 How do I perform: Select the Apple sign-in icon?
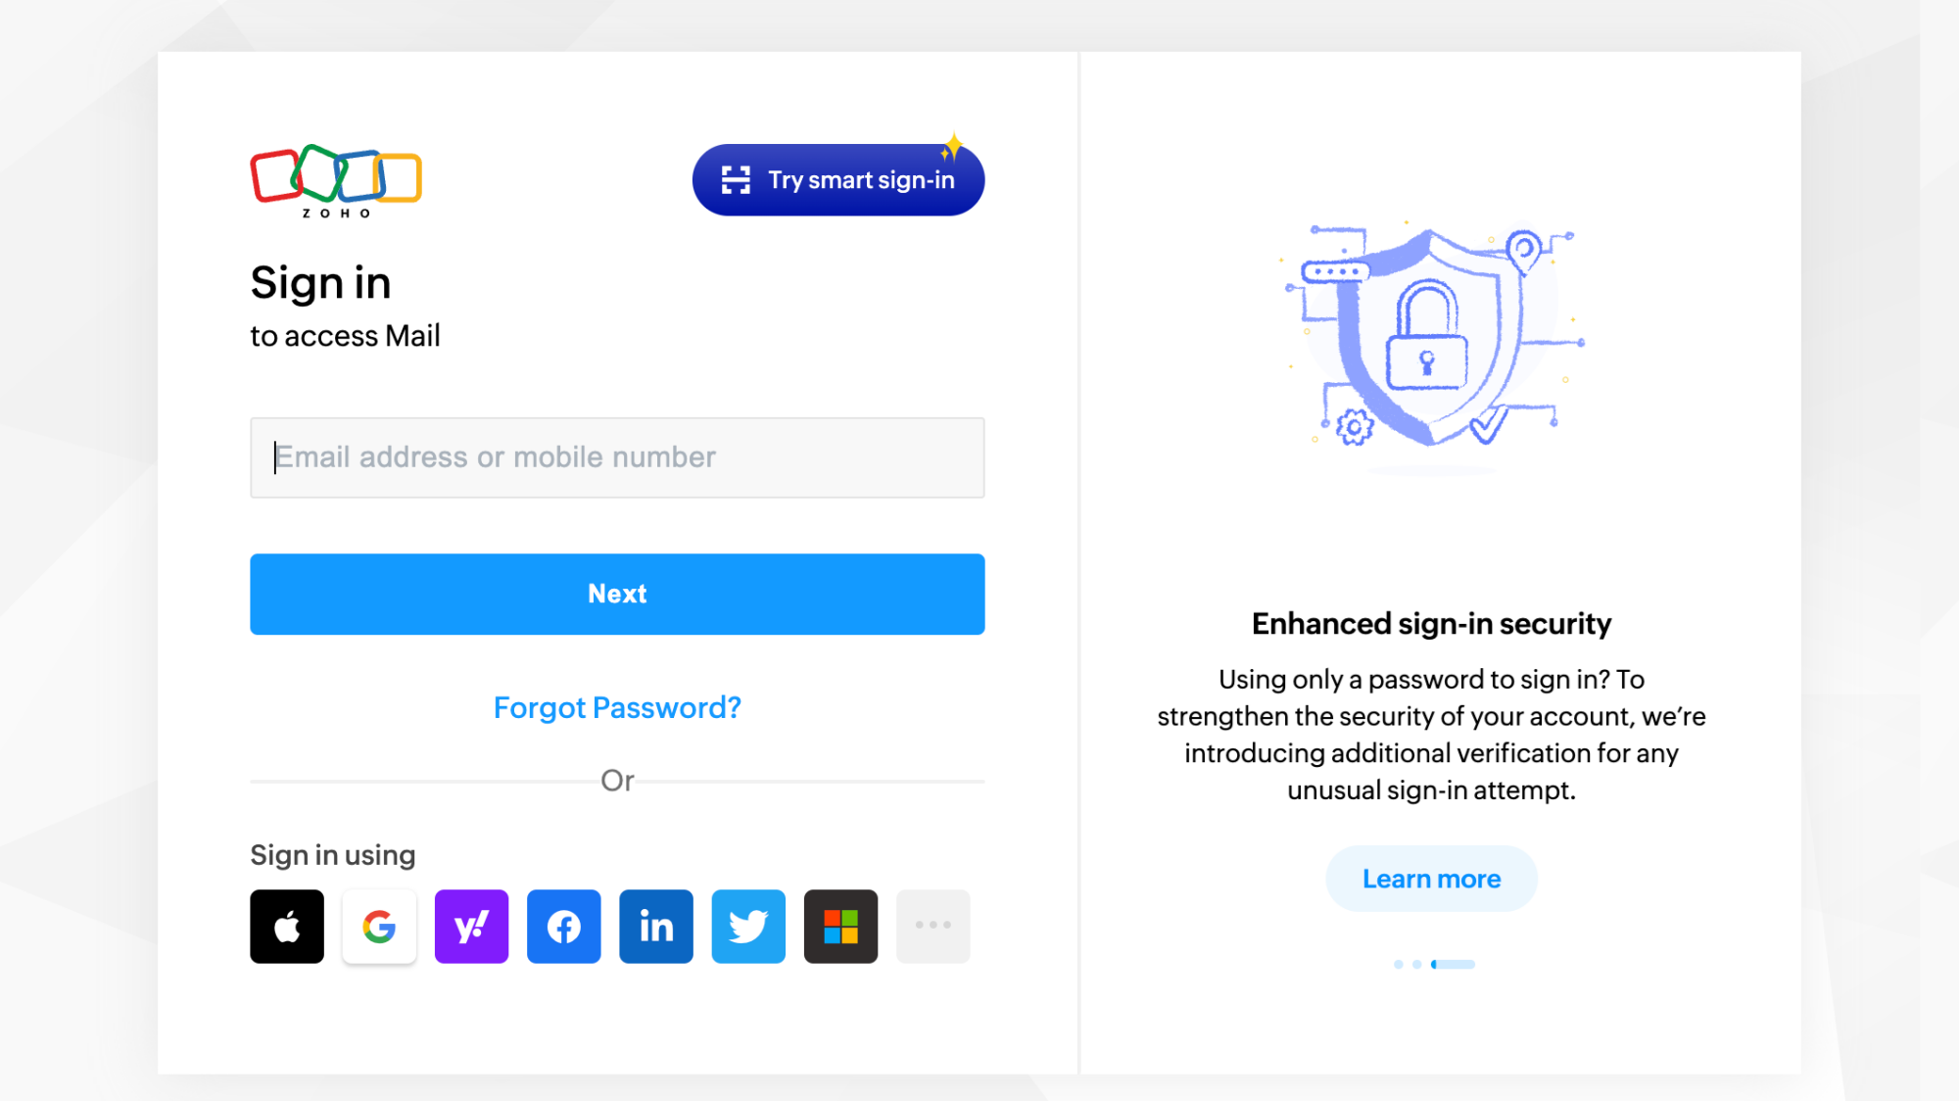pyautogui.click(x=287, y=926)
